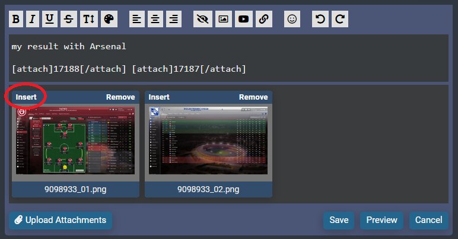Image resolution: width=458 pixels, height=239 pixels.
Task: Select the file name 9098933_02.png
Action: (x=208, y=189)
